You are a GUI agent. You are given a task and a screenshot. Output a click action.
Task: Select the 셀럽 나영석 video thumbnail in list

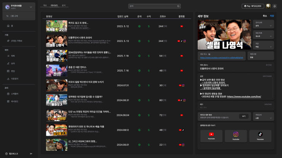[x=56, y=41]
